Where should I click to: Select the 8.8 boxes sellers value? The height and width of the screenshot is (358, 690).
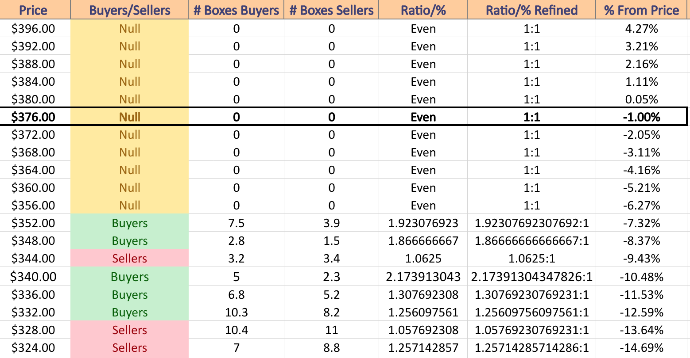coord(331,348)
